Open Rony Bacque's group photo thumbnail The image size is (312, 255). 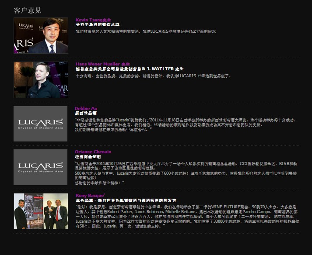coord(41,211)
